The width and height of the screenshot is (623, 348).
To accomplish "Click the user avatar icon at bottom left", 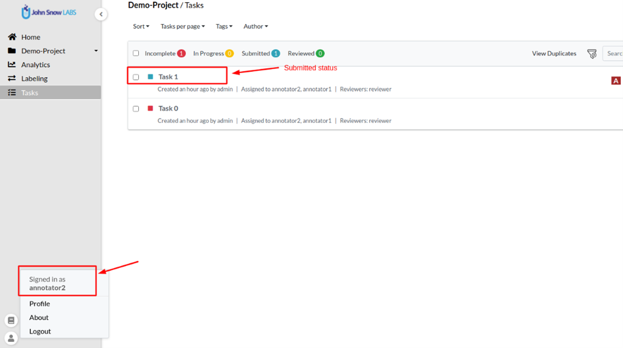I will point(11,338).
